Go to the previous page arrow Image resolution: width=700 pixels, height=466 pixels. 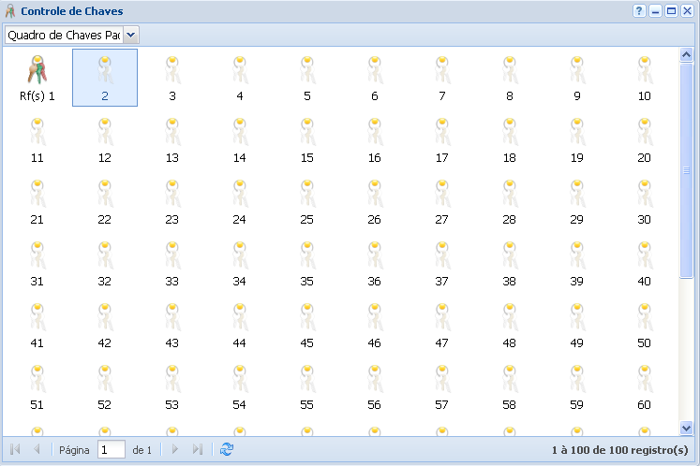point(37,450)
